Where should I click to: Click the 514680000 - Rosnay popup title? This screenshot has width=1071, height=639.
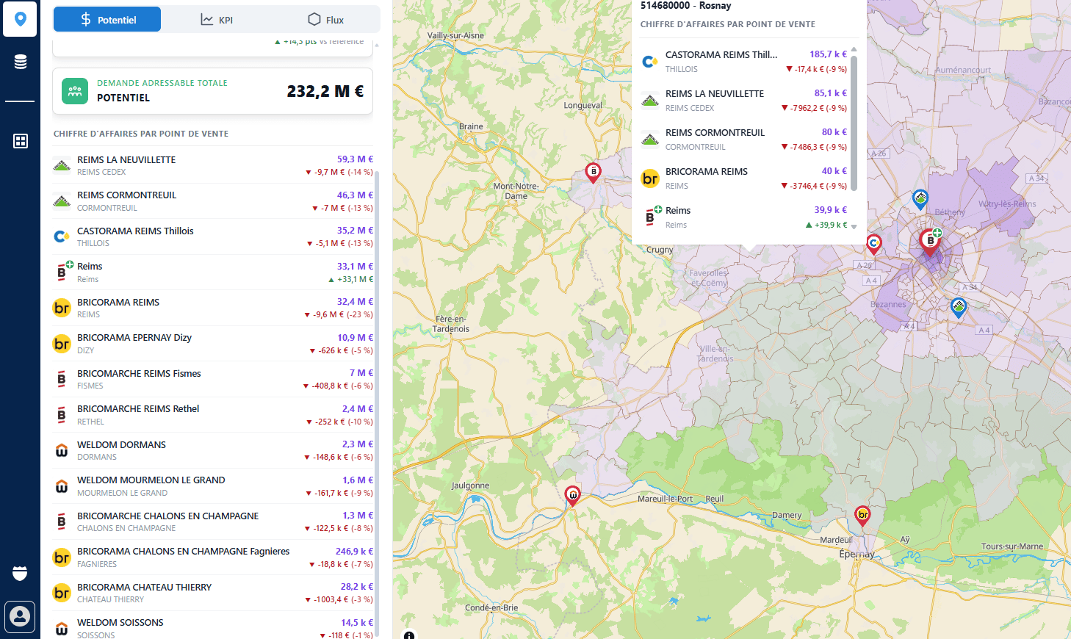coord(685,6)
